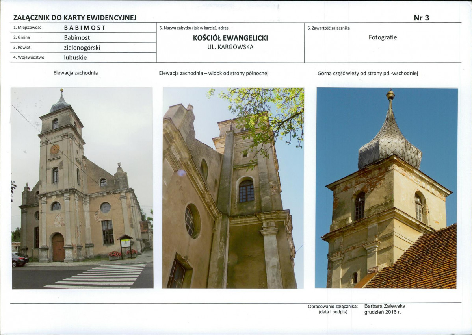Select caption about widok od strony północnej
The image size is (472, 335).
tap(214, 73)
